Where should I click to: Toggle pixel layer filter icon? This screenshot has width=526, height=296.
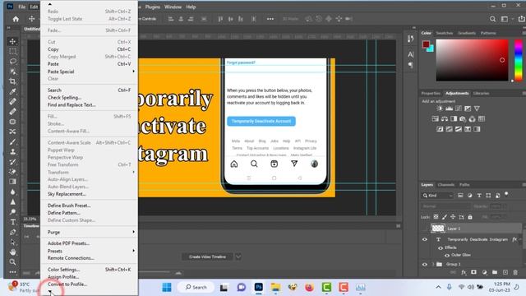click(460, 196)
